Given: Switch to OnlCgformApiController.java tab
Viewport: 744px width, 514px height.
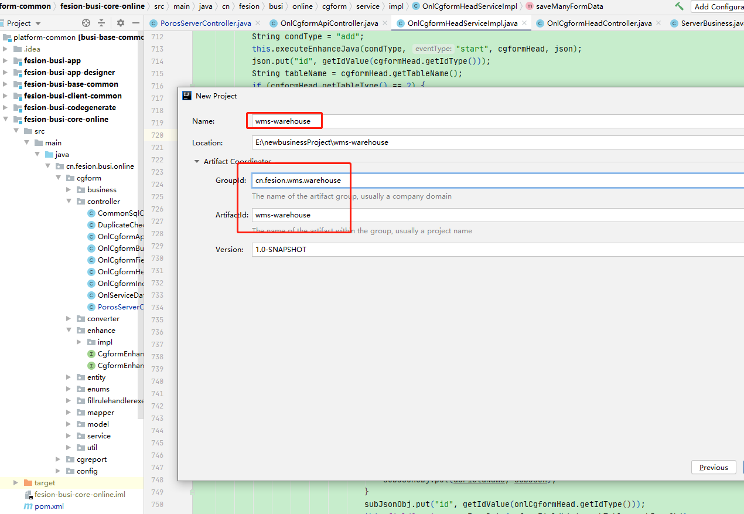Looking at the screenshot, I should click(329, 23).
